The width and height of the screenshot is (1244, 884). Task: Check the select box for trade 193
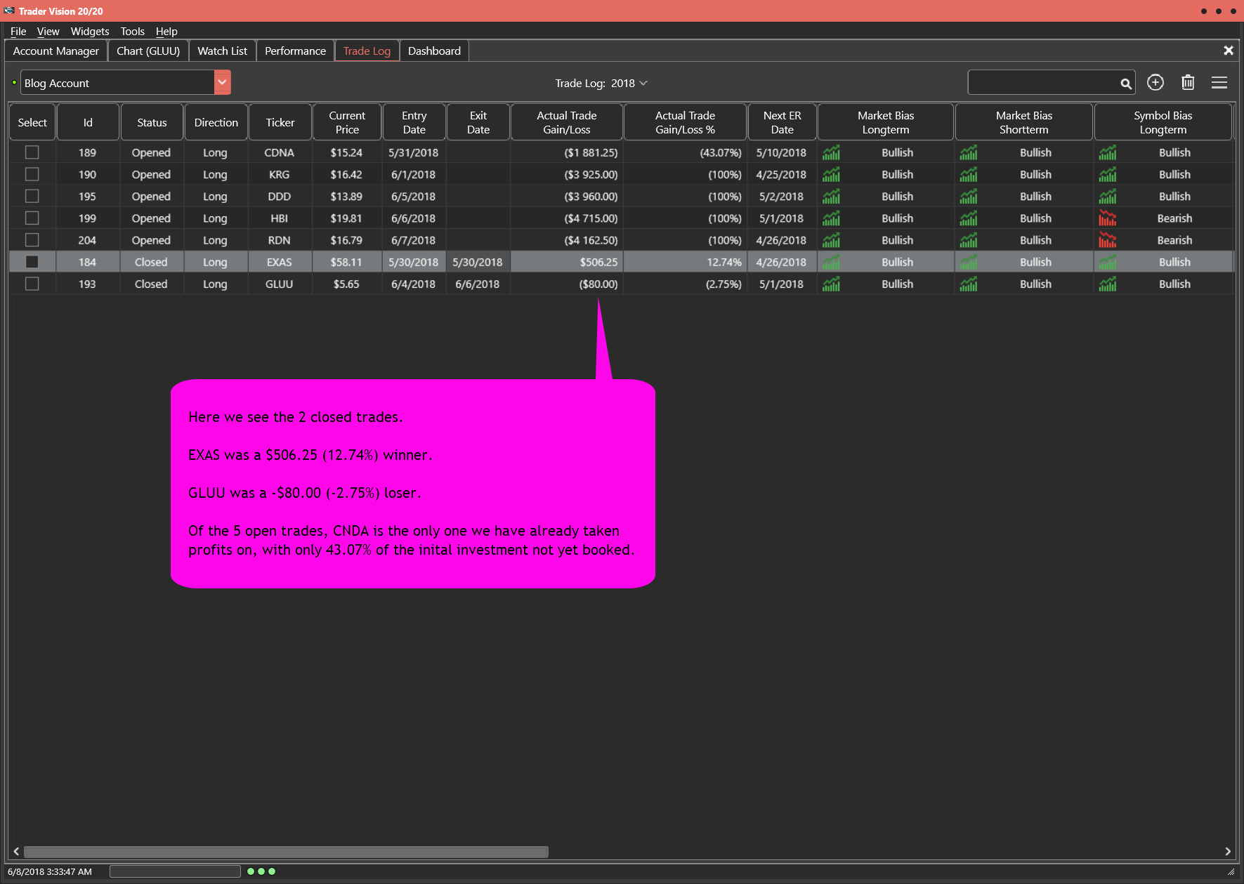[32, 284]
